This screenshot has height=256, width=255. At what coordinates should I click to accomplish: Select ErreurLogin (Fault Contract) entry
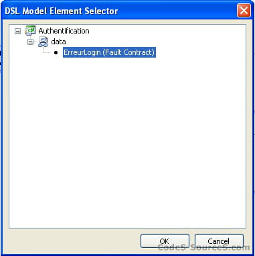point(109,52)
